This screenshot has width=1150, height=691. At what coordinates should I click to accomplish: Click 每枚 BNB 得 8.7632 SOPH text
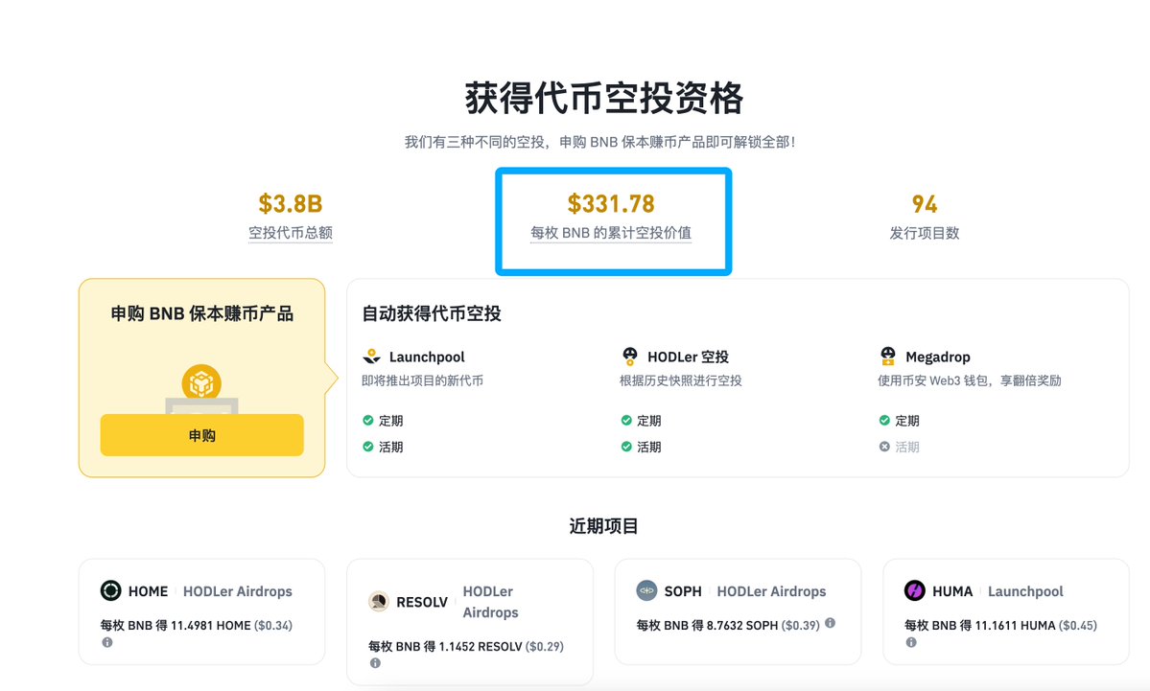[x=708, y=625]
